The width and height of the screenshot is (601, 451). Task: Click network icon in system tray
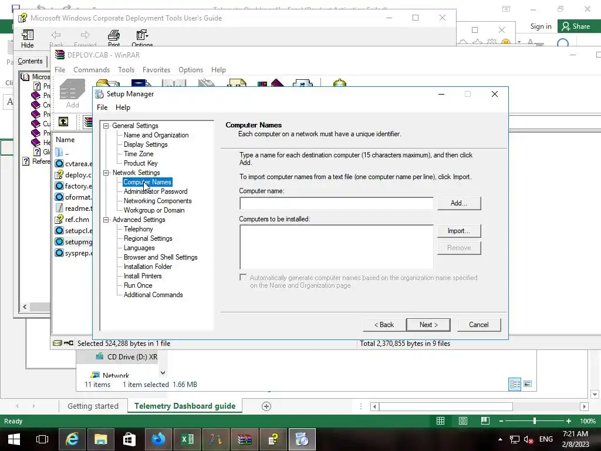point(514,440)
